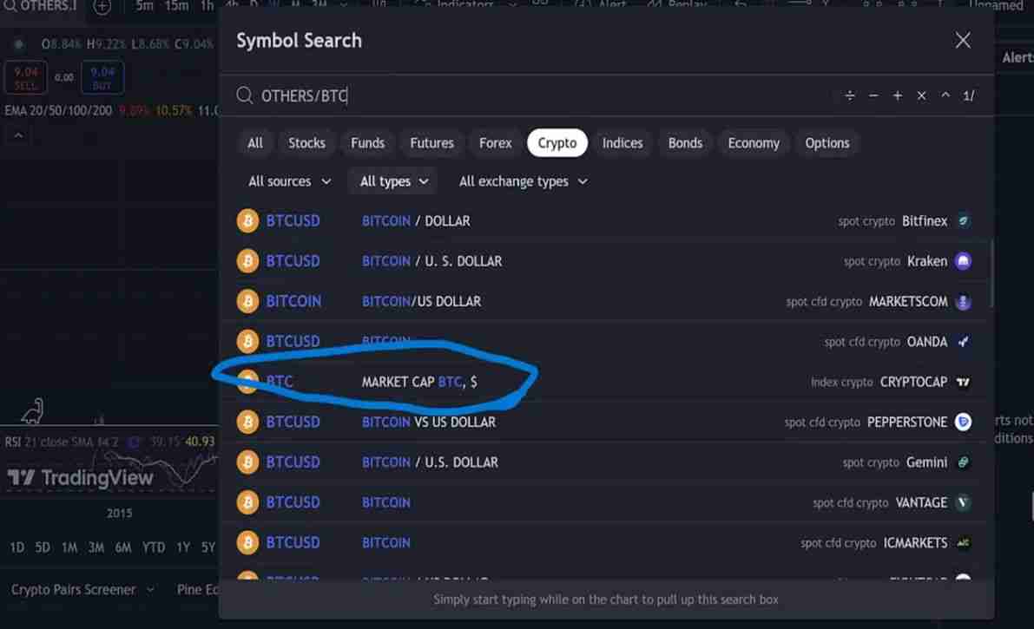Enable the Forex symbol filter
Viewport: 1034px width, 629px height.
[495, 142]
